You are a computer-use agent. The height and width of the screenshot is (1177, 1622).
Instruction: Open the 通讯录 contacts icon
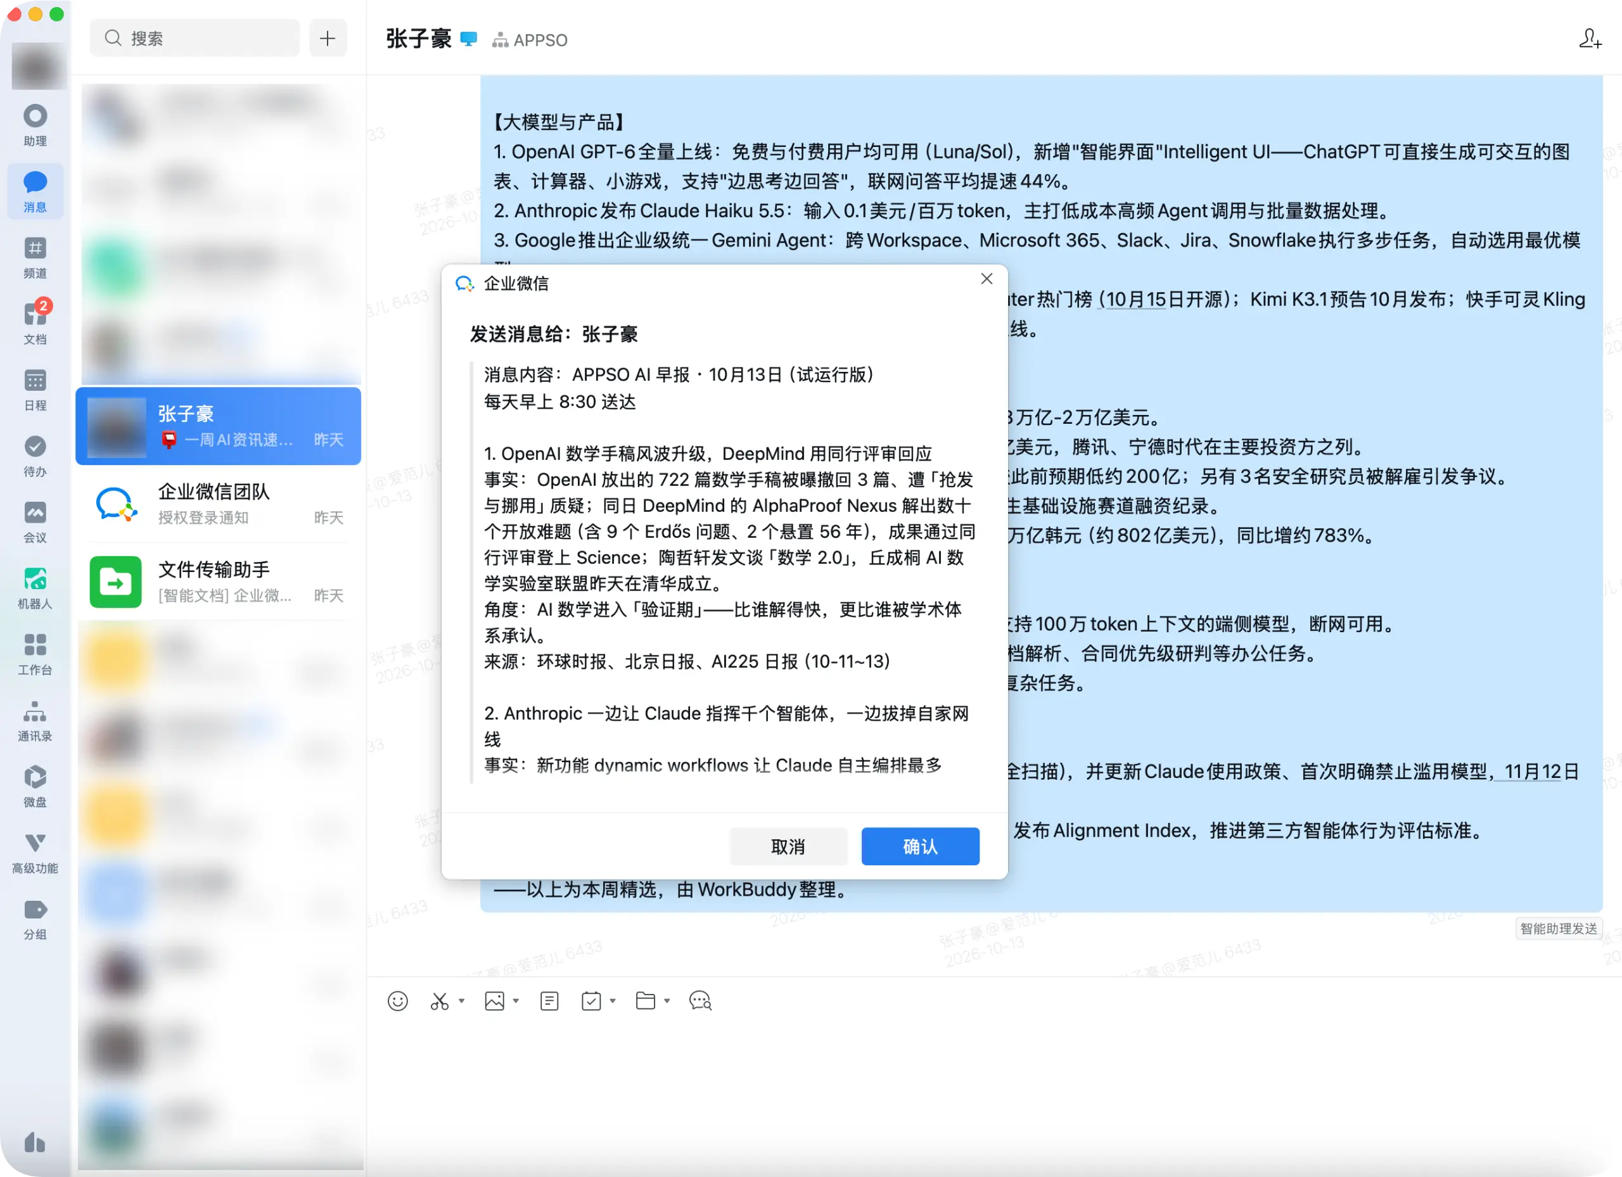pyautogui.click(x=35, y=720)
